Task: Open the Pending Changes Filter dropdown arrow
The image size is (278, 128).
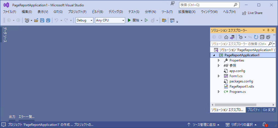Action: [x=245, y=37]
